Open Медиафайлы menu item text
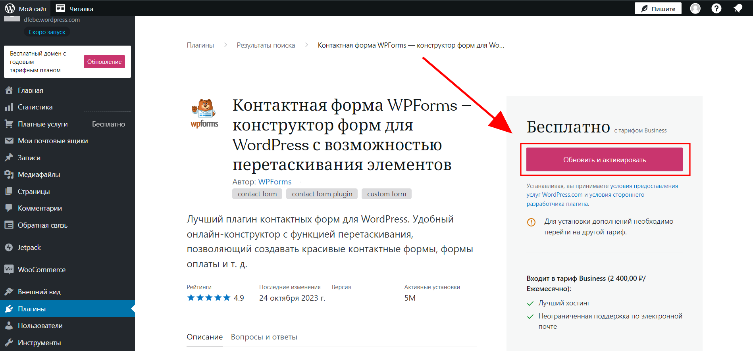The image size is (753, 351). (39, 175)
